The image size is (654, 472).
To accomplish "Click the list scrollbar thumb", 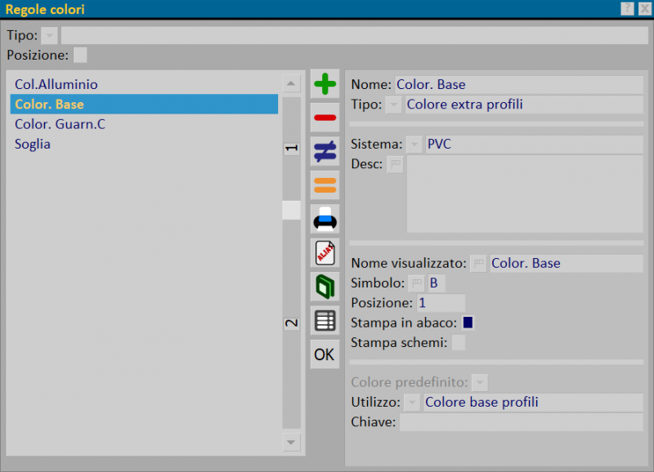I will 291,211.
